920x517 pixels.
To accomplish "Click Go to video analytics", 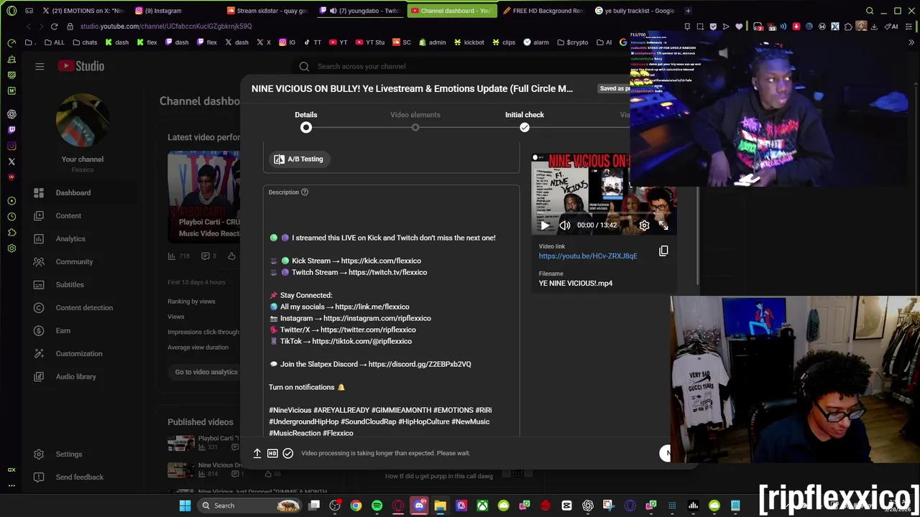I will click(206, 371).
